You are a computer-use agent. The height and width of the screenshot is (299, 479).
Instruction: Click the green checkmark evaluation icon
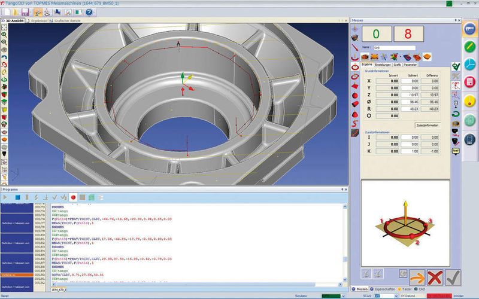(456, 66)
